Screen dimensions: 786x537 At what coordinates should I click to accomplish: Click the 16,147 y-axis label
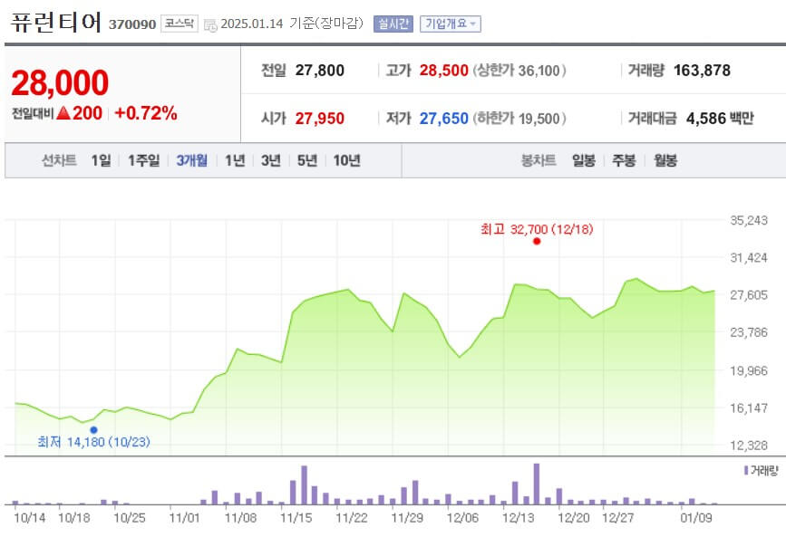(x=749, y=408)
